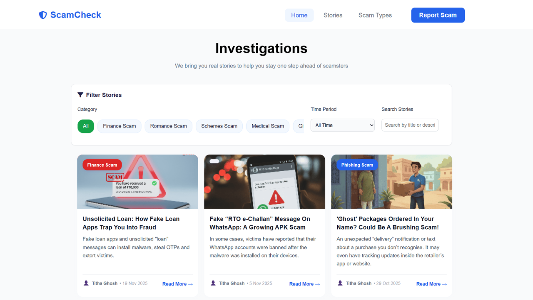Viewport: 533px width, 300px height.
Task: Click author avatar icon on Unsolicited Loan card
Action: pyautogui.click(x=86, y=283)
